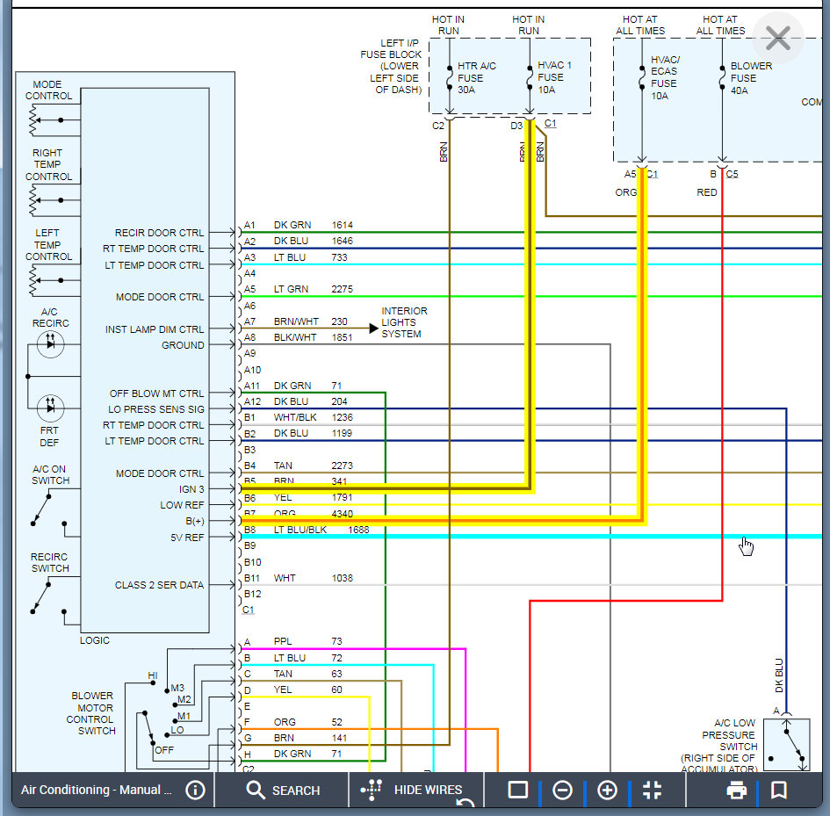
Task: Click the LT BLU 733 wire label
Action: click(x=310, y=257)
